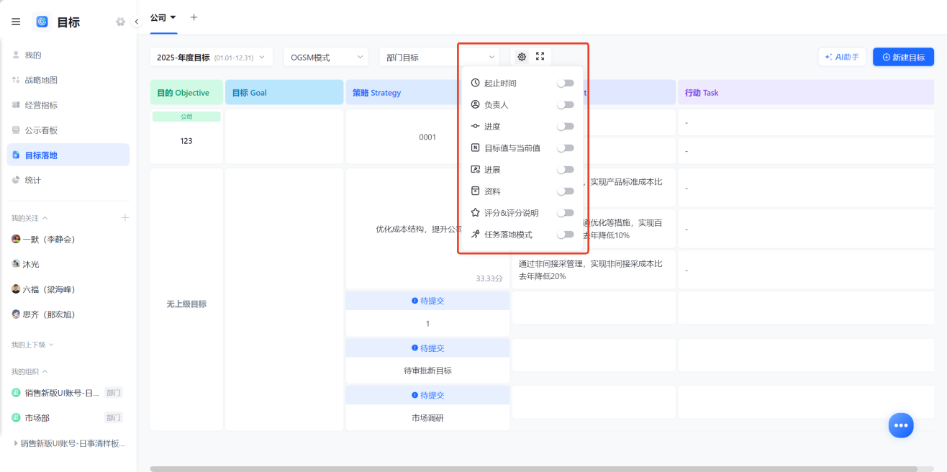
Task: Toggle the 起止时间 switch
Action: 566,83
